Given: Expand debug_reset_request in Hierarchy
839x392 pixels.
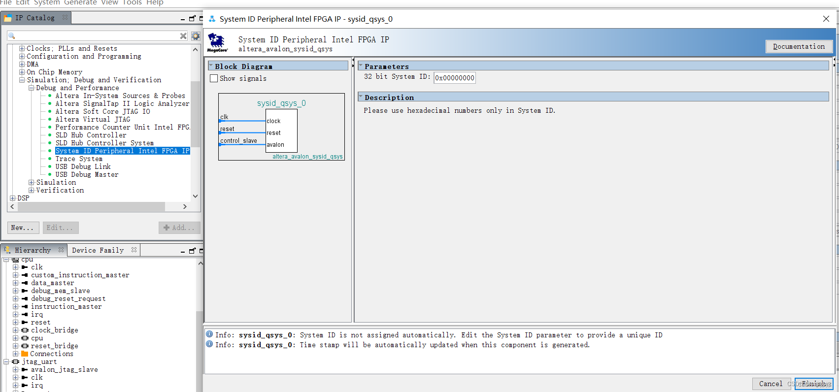Looking at the screenshot, I should tap(15, 298).
